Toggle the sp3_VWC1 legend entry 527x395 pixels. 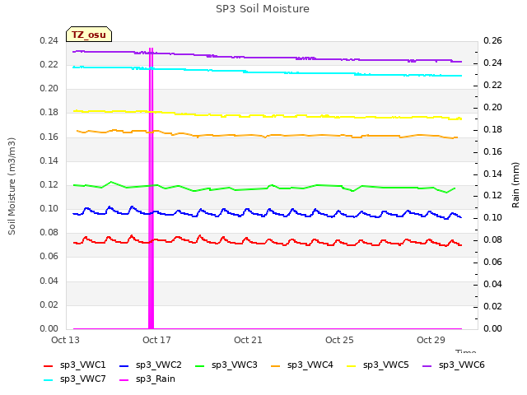point(75,365)
